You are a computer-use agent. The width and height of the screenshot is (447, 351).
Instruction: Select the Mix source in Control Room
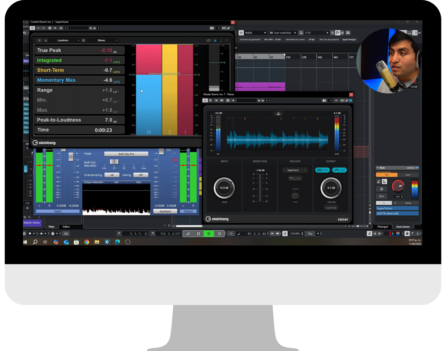387,175
